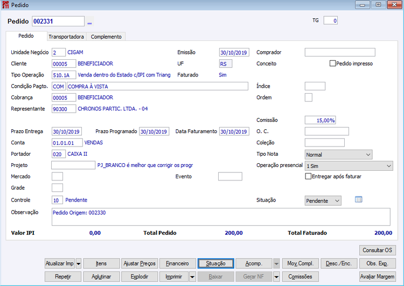
Task: Click the Condição Pagto. COM code field
Action: click(x=59, y=86)
